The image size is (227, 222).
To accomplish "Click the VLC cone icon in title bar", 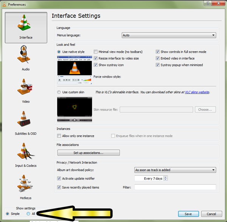I will (x=4, y=5).
